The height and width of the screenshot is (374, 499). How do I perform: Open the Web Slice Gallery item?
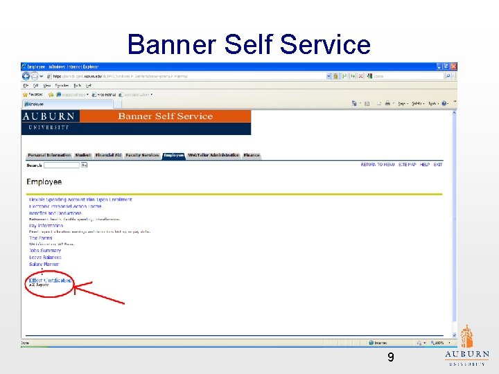(x=136, y=94)
